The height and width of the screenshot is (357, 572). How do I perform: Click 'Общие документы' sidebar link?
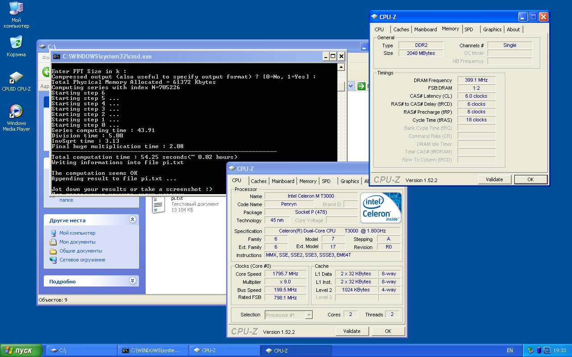[81, 251]
